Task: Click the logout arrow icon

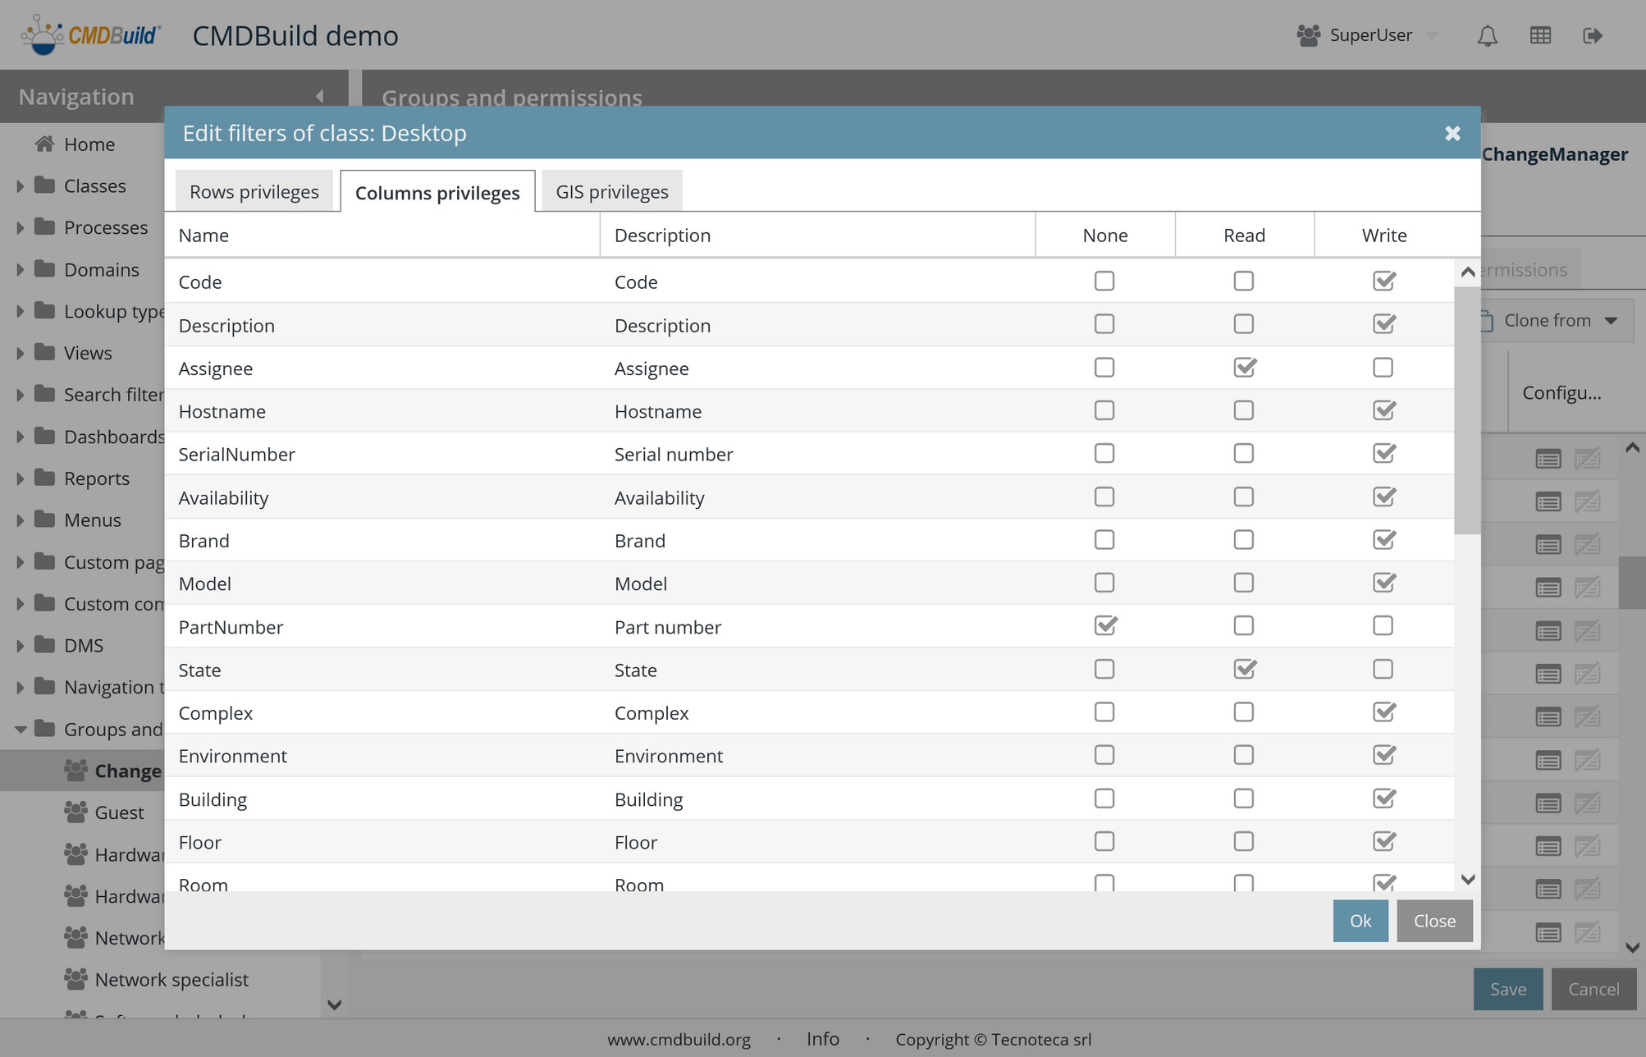Action: (x=1592, y=36)
